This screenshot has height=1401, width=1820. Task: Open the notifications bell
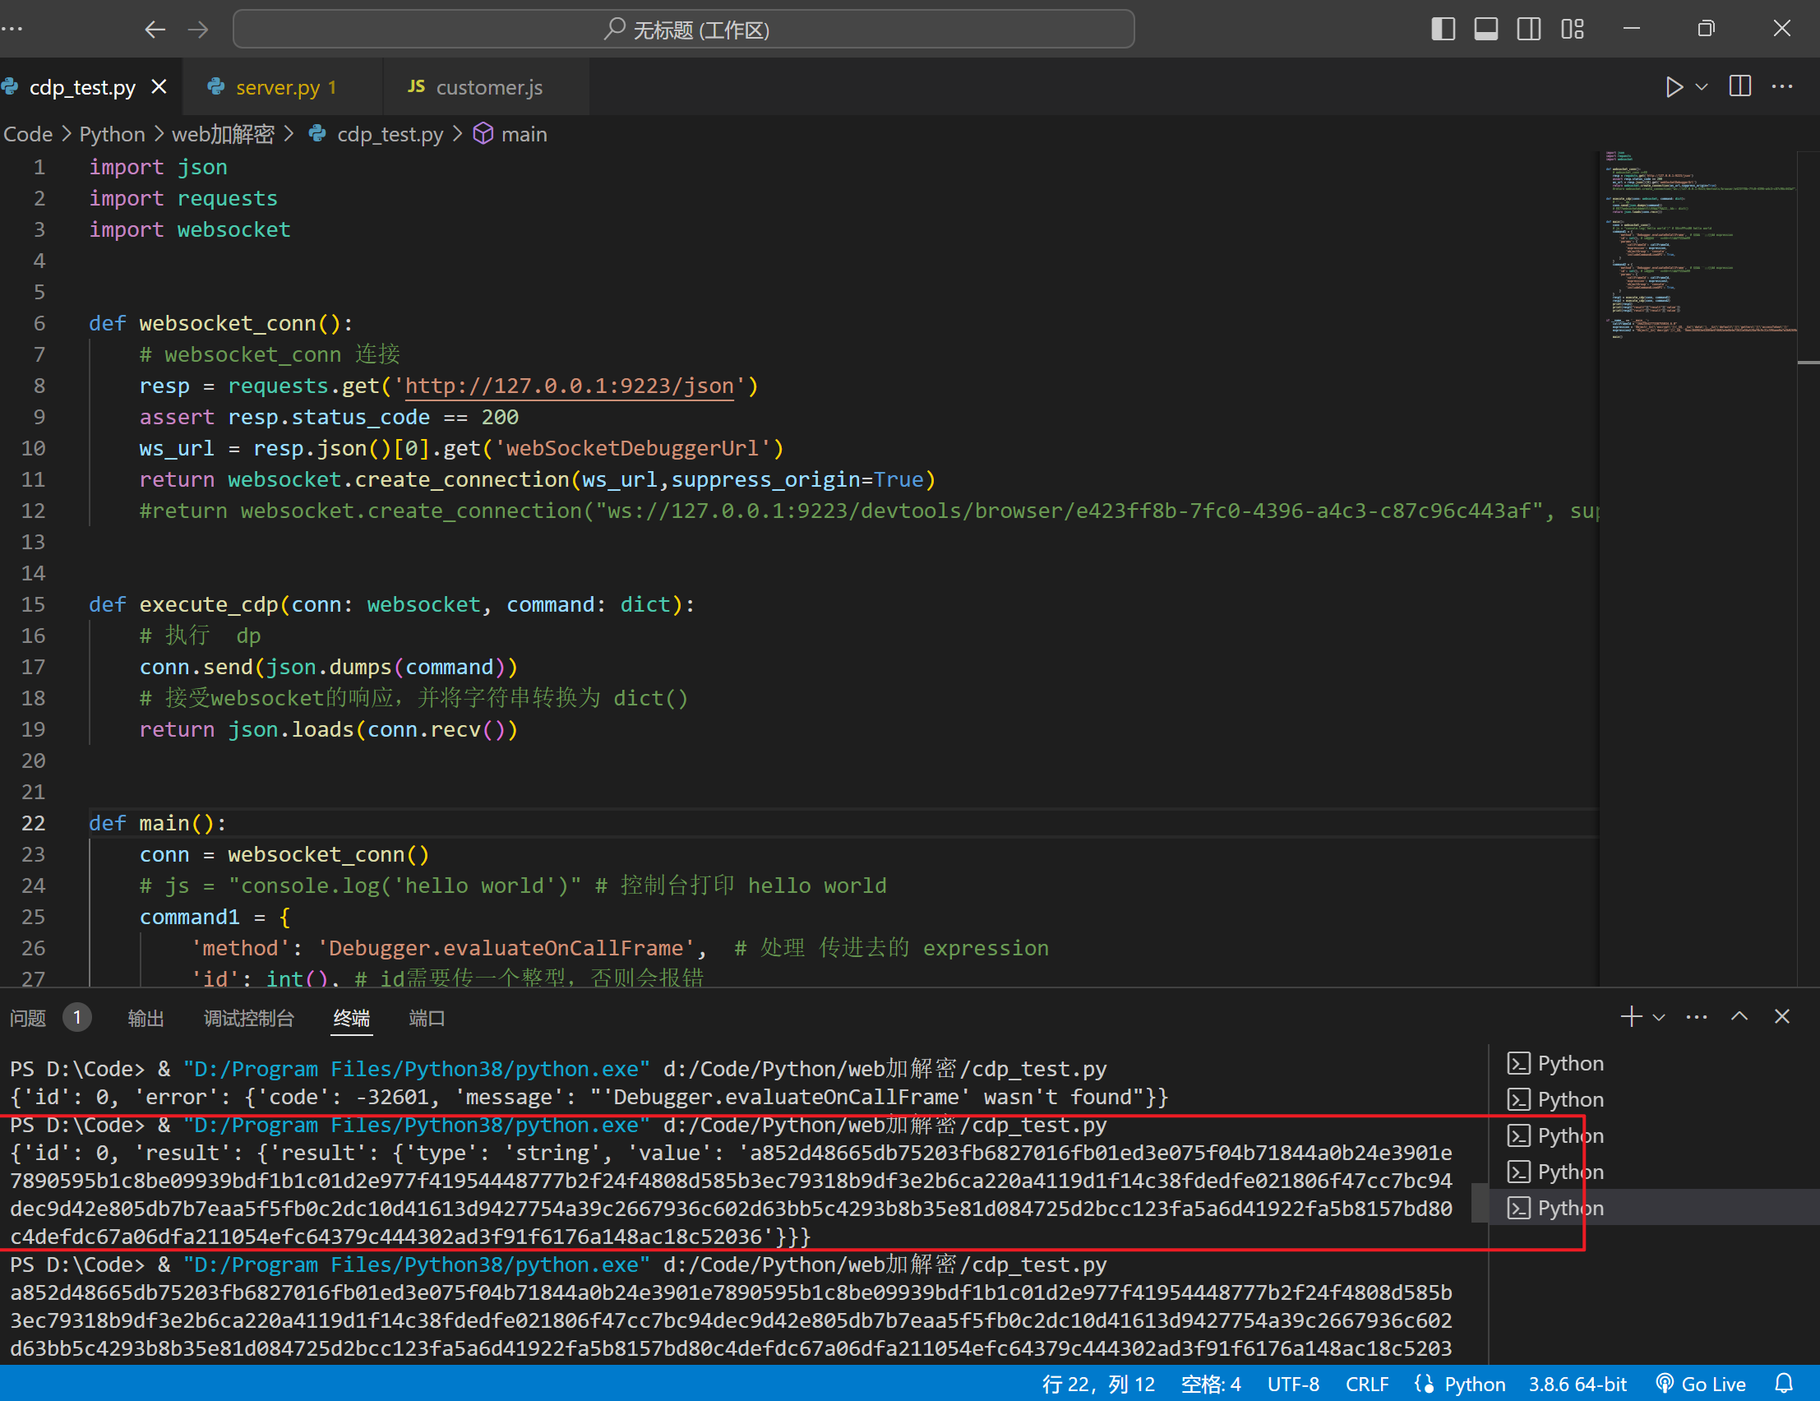point(1783,1385)
